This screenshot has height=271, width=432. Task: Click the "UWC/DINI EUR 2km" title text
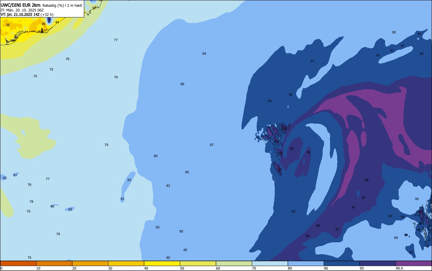(x=20, y=5)
